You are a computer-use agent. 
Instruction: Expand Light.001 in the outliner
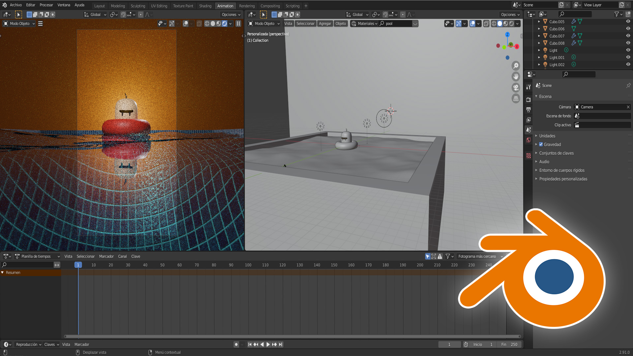point(539,57)
